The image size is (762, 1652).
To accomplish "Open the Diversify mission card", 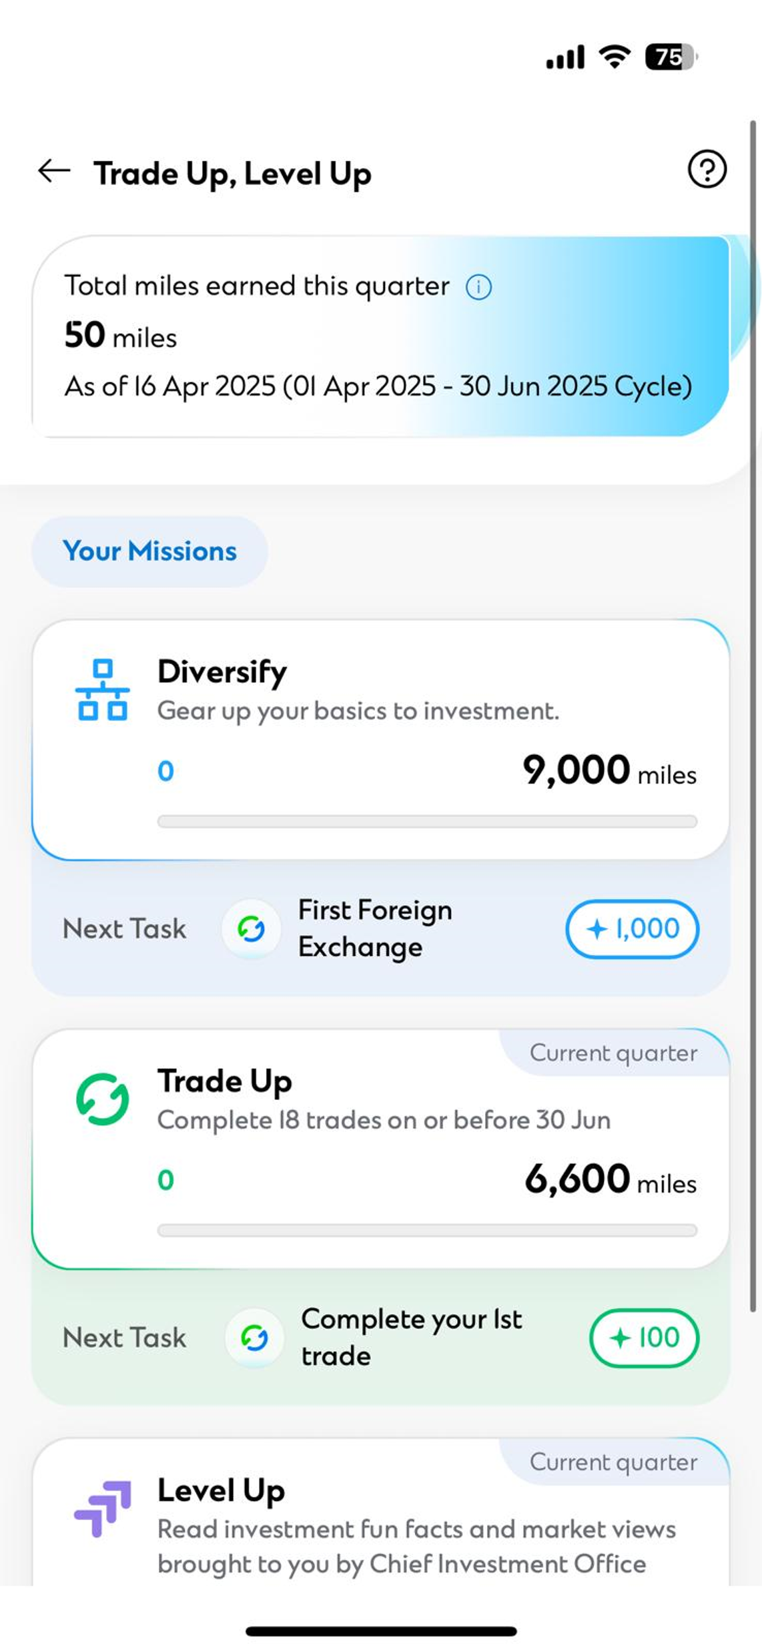I will pyautogui.click(x=380, y=734).
